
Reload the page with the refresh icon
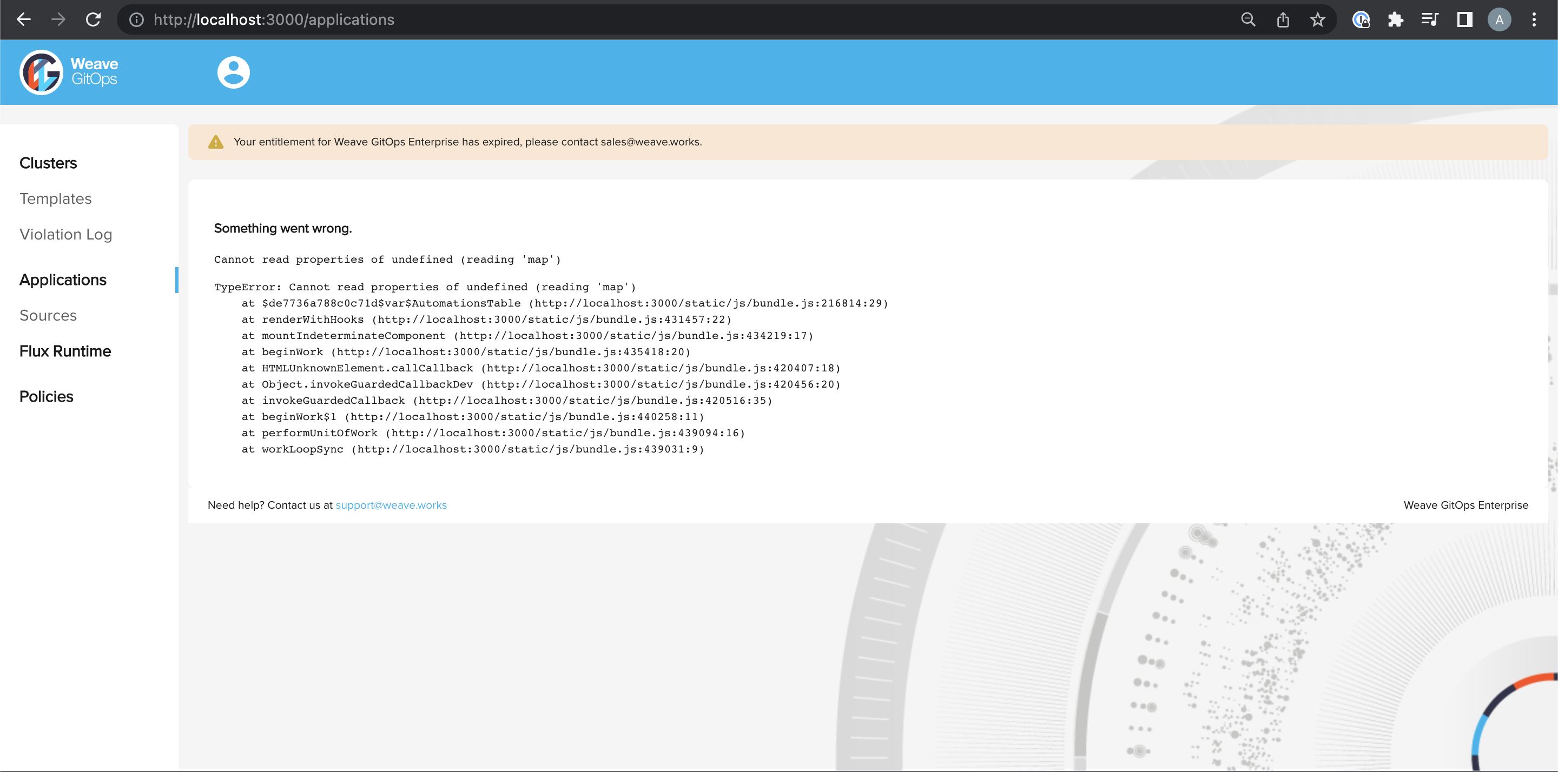pyautogui.click(x=93, y=20)
